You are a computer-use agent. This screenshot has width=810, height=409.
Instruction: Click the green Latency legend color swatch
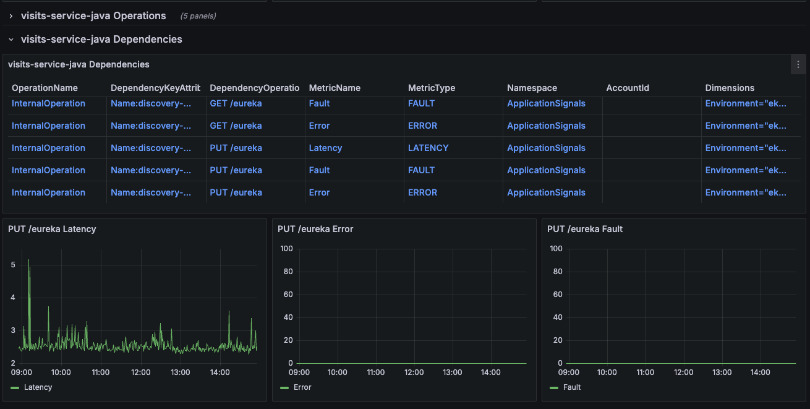(x=15, y=387)
